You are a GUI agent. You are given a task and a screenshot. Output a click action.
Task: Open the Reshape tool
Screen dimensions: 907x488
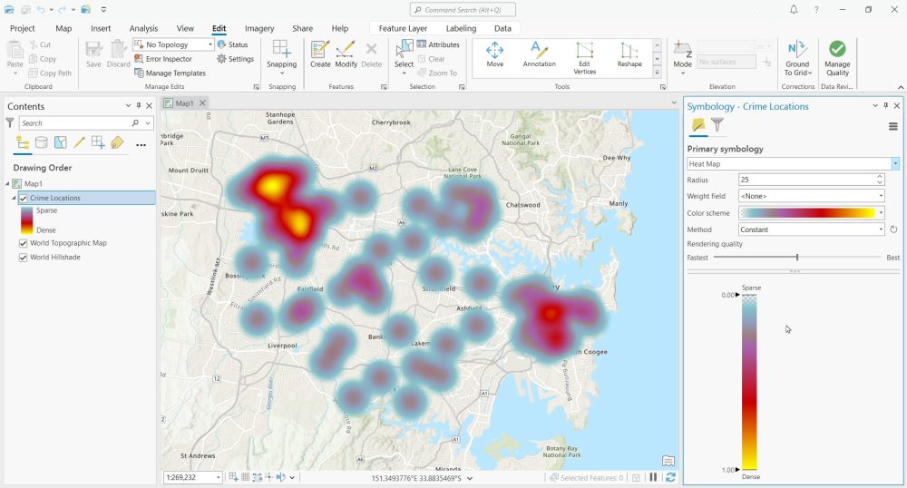(x=629, y=55)
